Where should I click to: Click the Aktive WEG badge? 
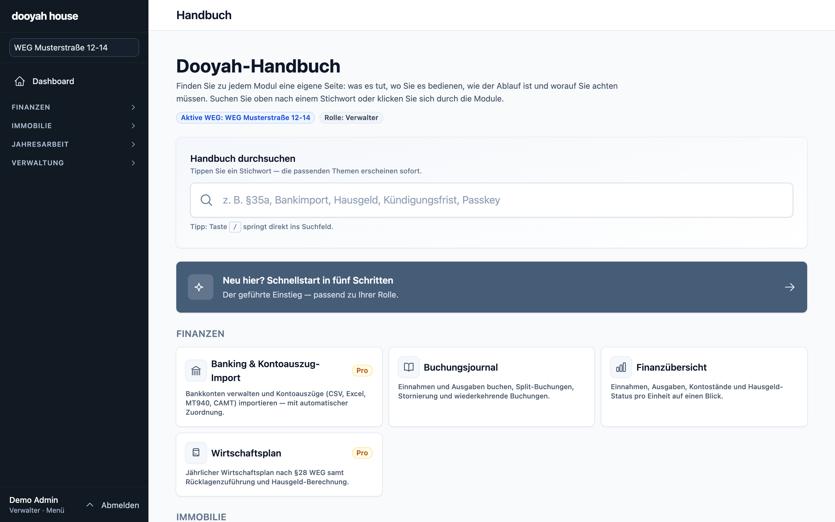246,118
